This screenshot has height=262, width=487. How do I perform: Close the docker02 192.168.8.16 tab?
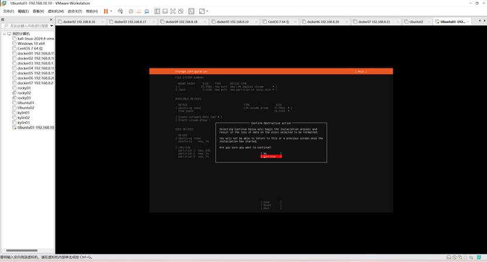point(103,22)
